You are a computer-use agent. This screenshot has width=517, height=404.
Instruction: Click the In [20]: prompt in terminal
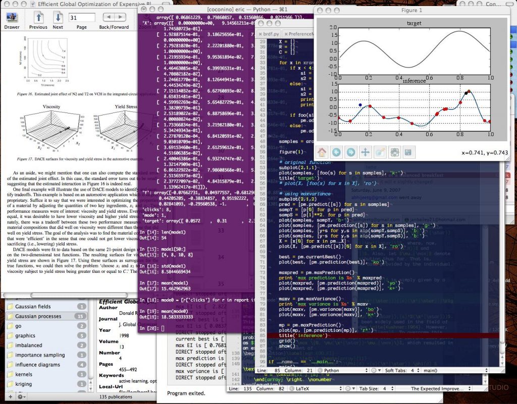(x=149, y=328)
